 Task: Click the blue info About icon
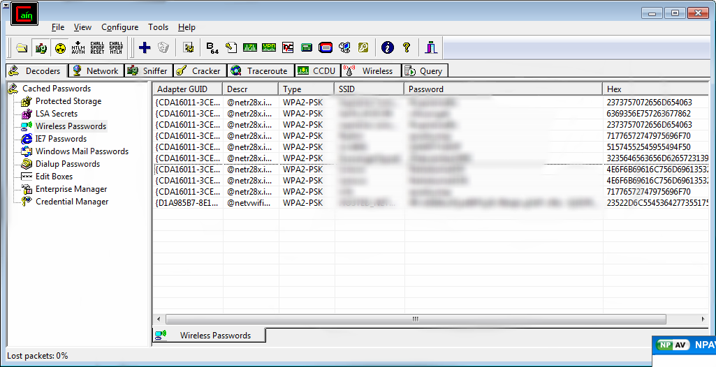point(387,48)
